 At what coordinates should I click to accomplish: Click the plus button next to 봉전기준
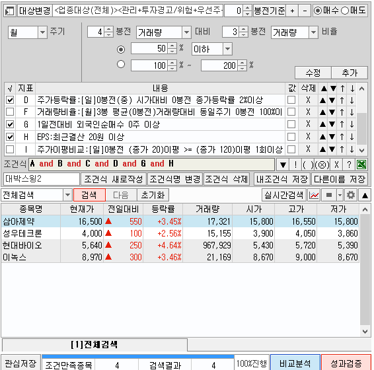pyautogui.click(x=292, y=11)
